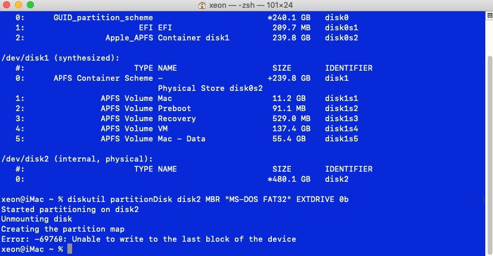Screen dimensions: 493x256
Task: Click the 'Recovery' volume name
Action: click(x=176, y=118)
